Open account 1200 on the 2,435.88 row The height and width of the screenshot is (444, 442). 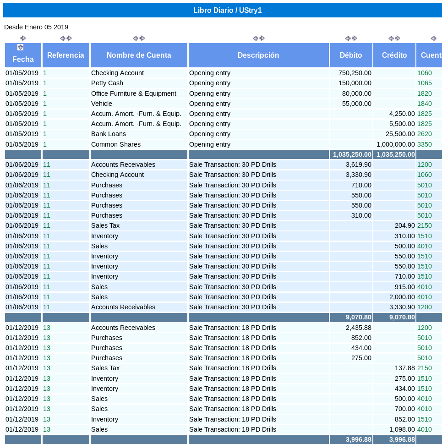tap(425, 328)
